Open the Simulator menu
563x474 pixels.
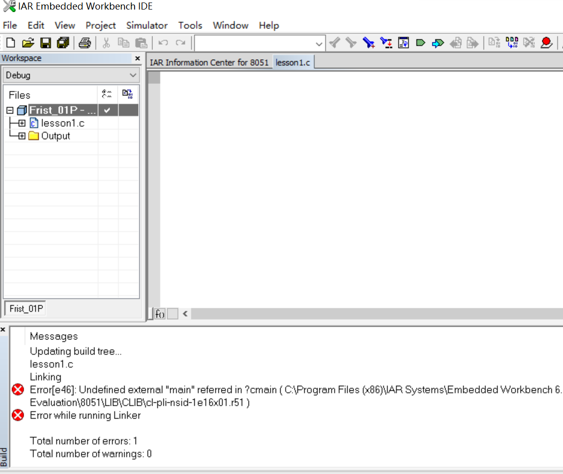coord(147,26)
